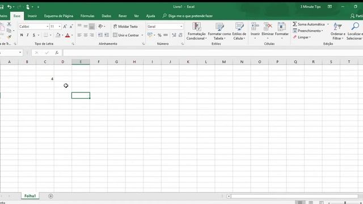Screen dimensions: 363x204
Task: Click the Undo arrow icon
Action: [x=9, y=7]
